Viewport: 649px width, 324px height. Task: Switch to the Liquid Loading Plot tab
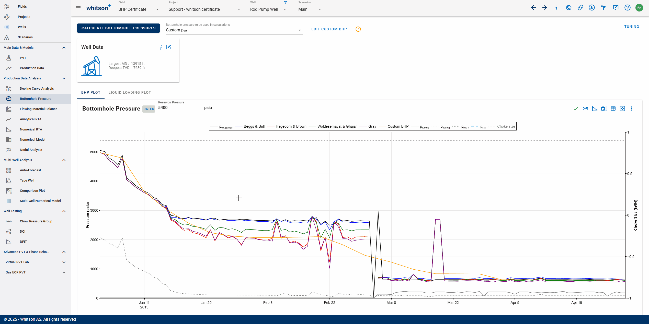(130, 92)
